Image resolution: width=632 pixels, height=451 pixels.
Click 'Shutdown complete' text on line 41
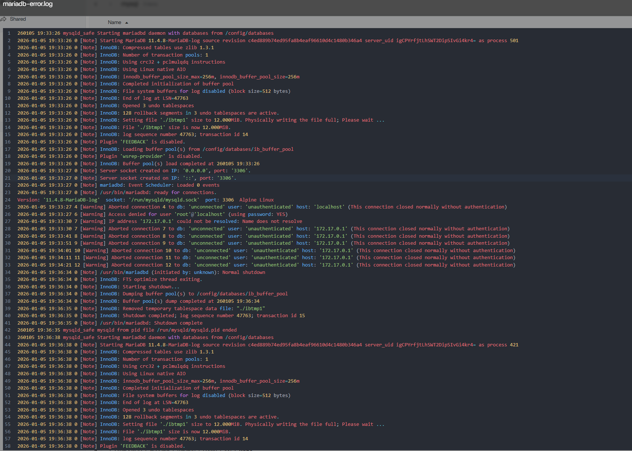pos(178,323)
